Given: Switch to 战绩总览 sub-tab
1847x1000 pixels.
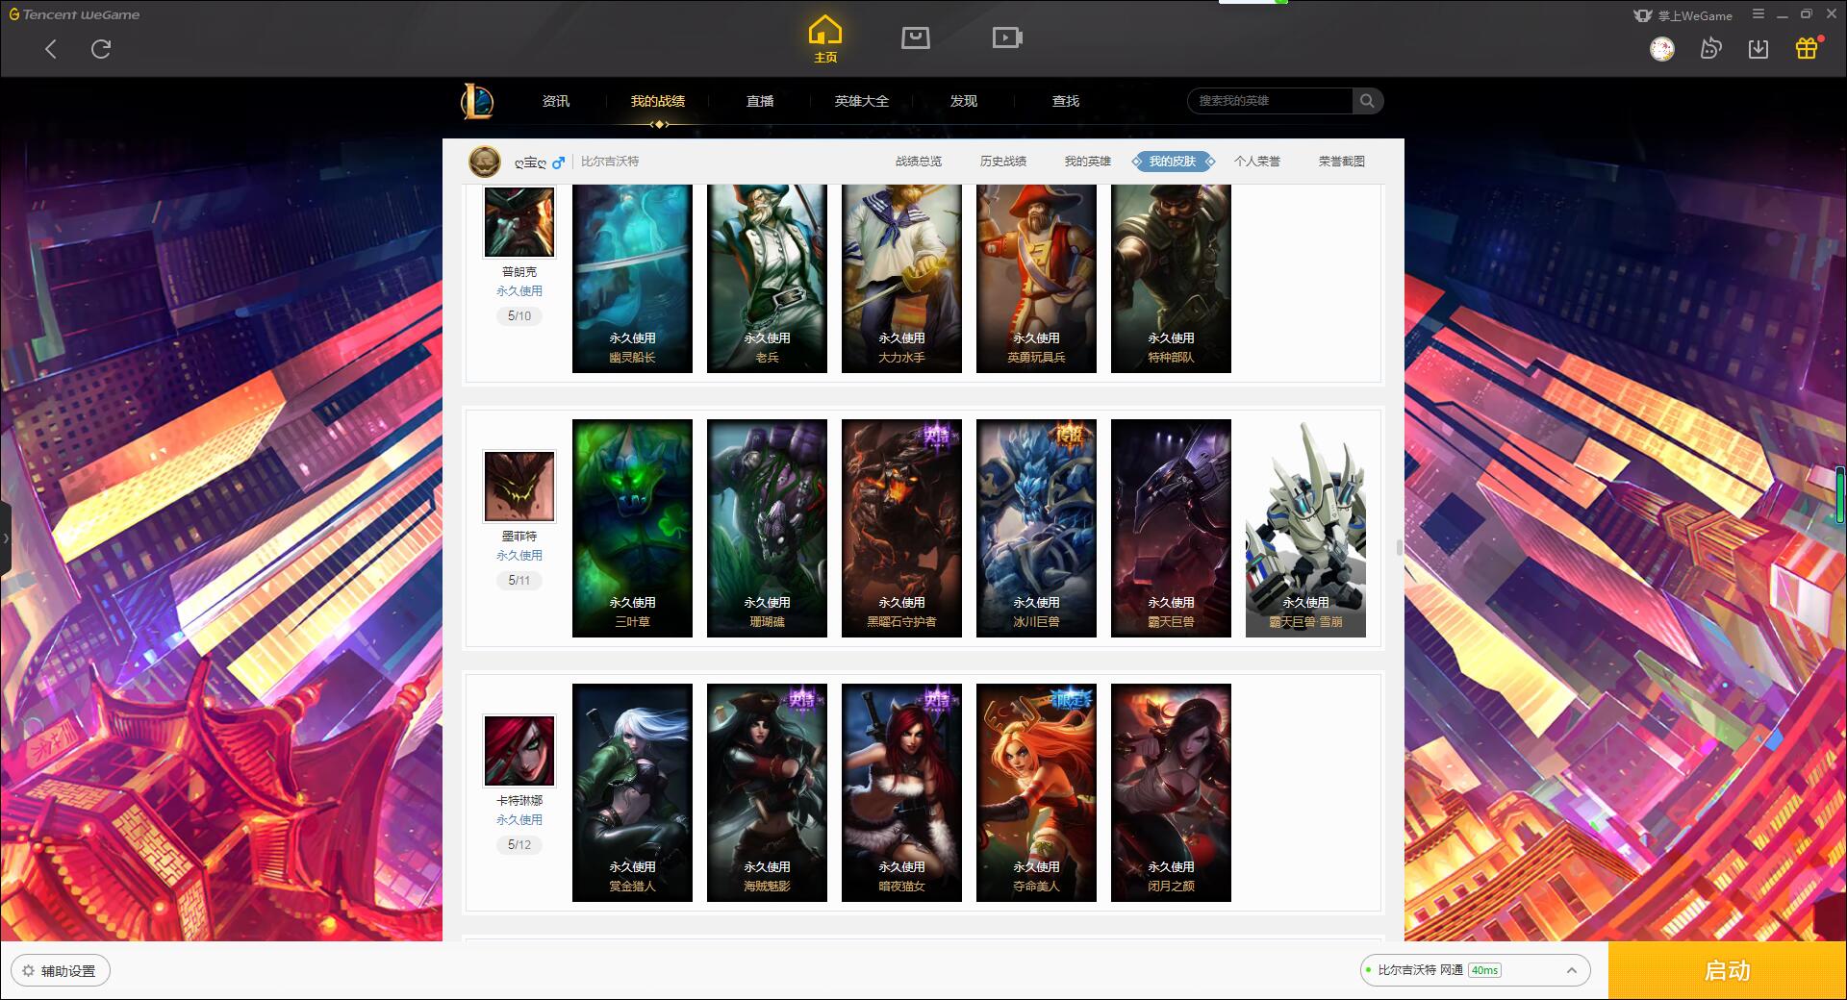Looking at the screenshot, I should [x=919, y=162].
